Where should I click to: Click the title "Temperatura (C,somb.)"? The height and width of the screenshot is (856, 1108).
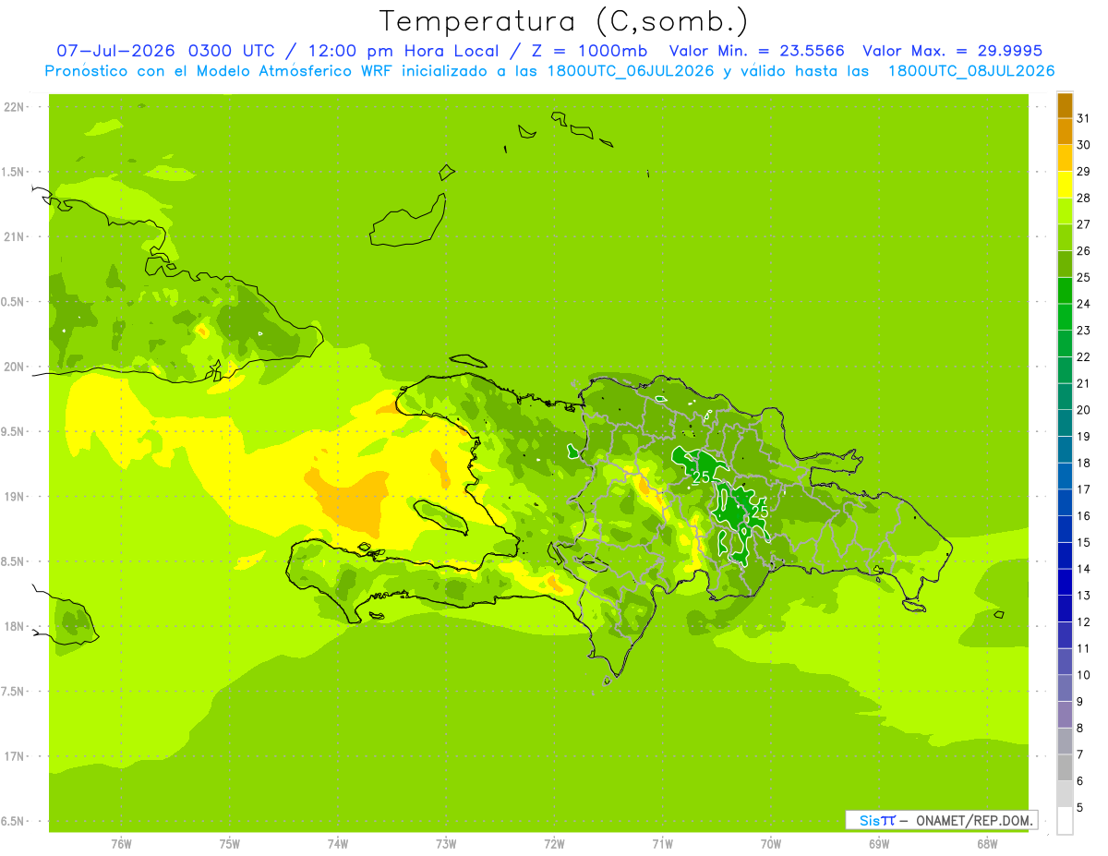pyautogui.click(x=563, y=21)
